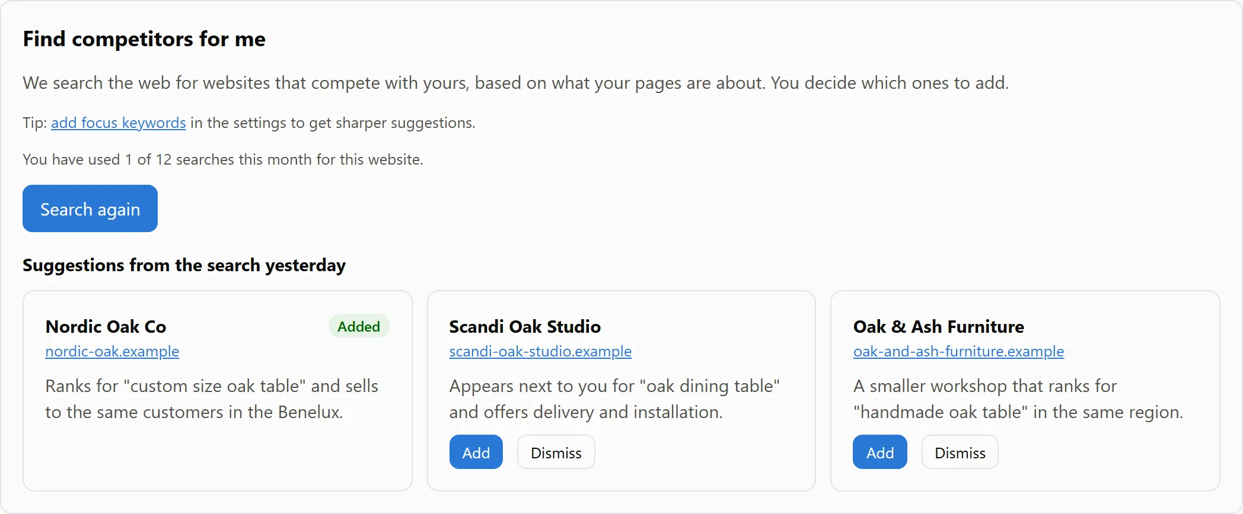Dismiss the Oak & Ash Furniture suggestion
Image resolution: width=1243 pixels, height=514 pixels.
960,452
